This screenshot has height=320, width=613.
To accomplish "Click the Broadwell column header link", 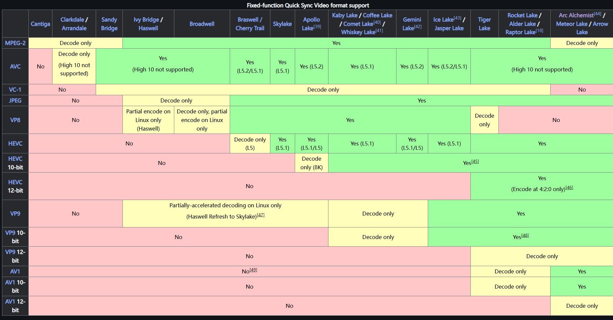I will 202,24.
